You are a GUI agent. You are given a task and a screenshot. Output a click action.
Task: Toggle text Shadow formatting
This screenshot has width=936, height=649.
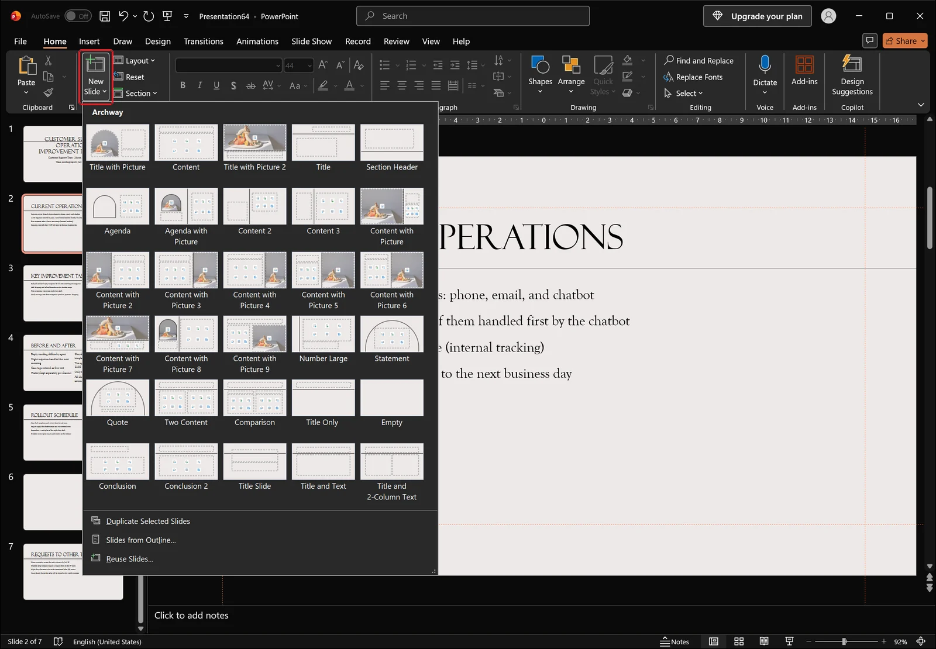click(x=233, y=85)
